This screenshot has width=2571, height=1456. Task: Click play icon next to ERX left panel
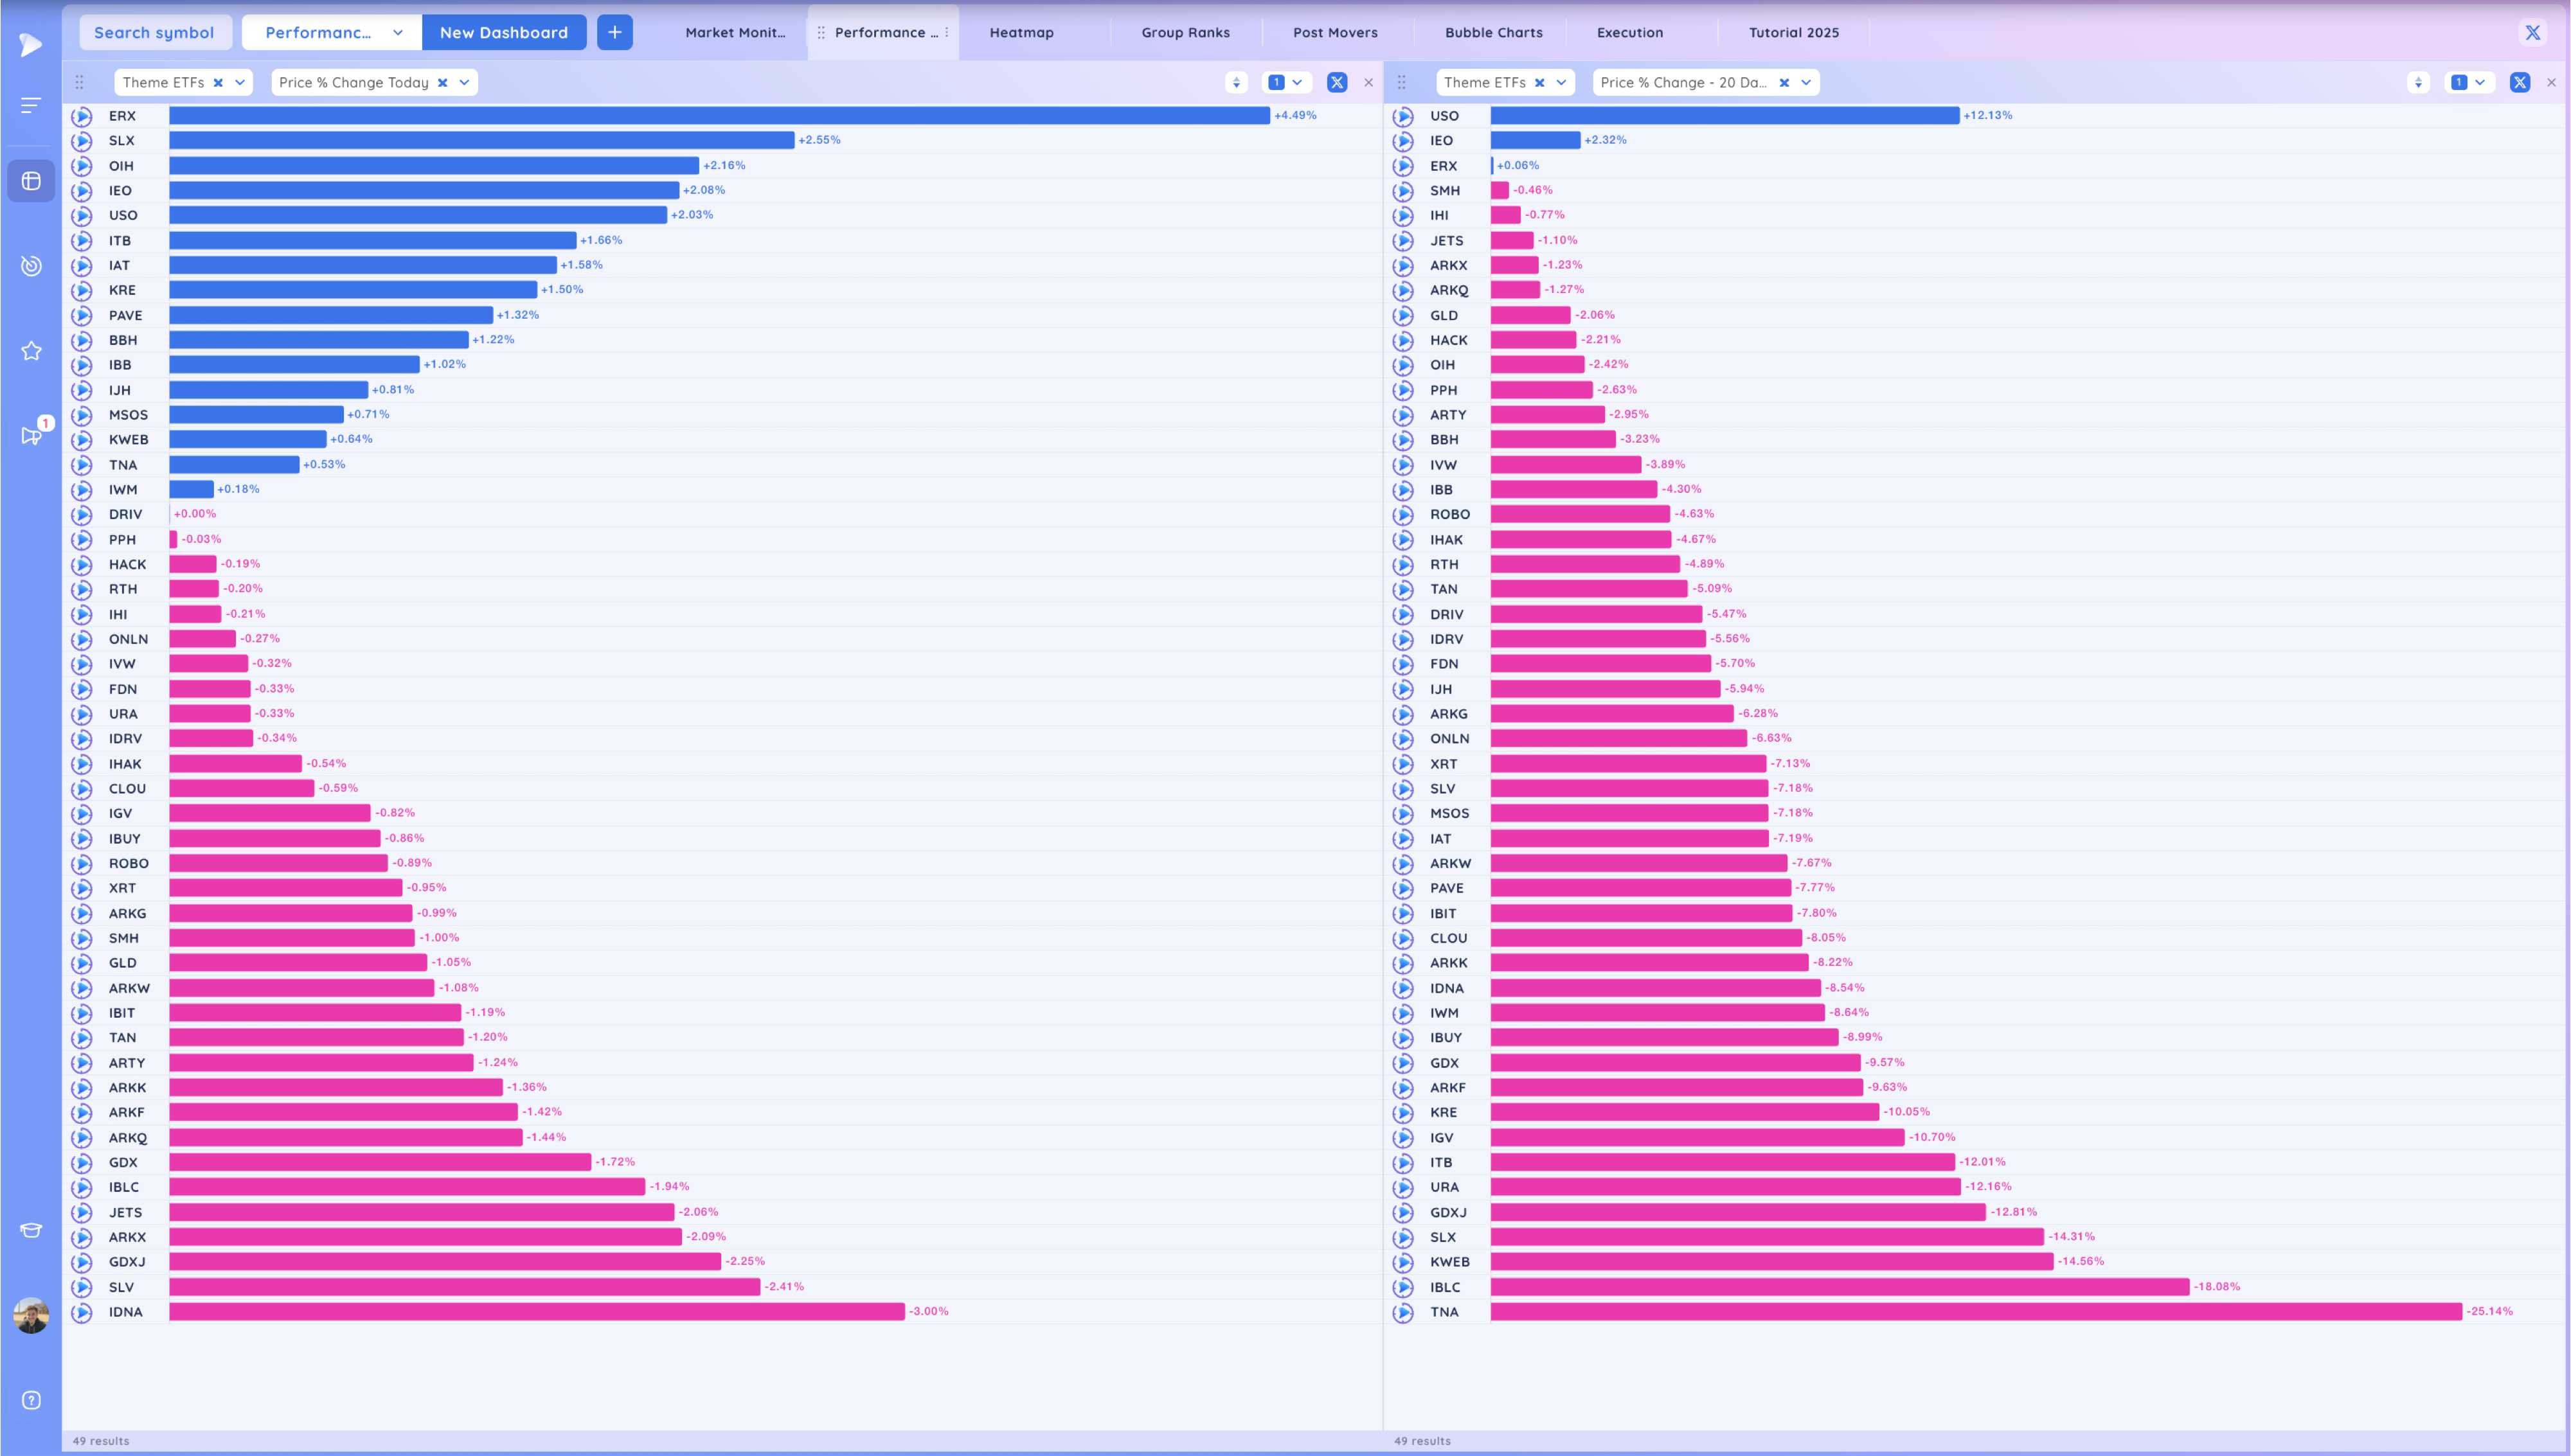82,116
